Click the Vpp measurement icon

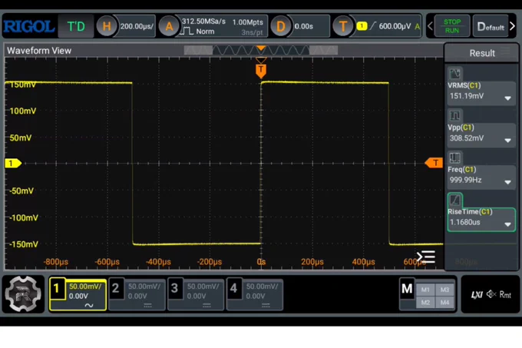click(x=454, y=115)
